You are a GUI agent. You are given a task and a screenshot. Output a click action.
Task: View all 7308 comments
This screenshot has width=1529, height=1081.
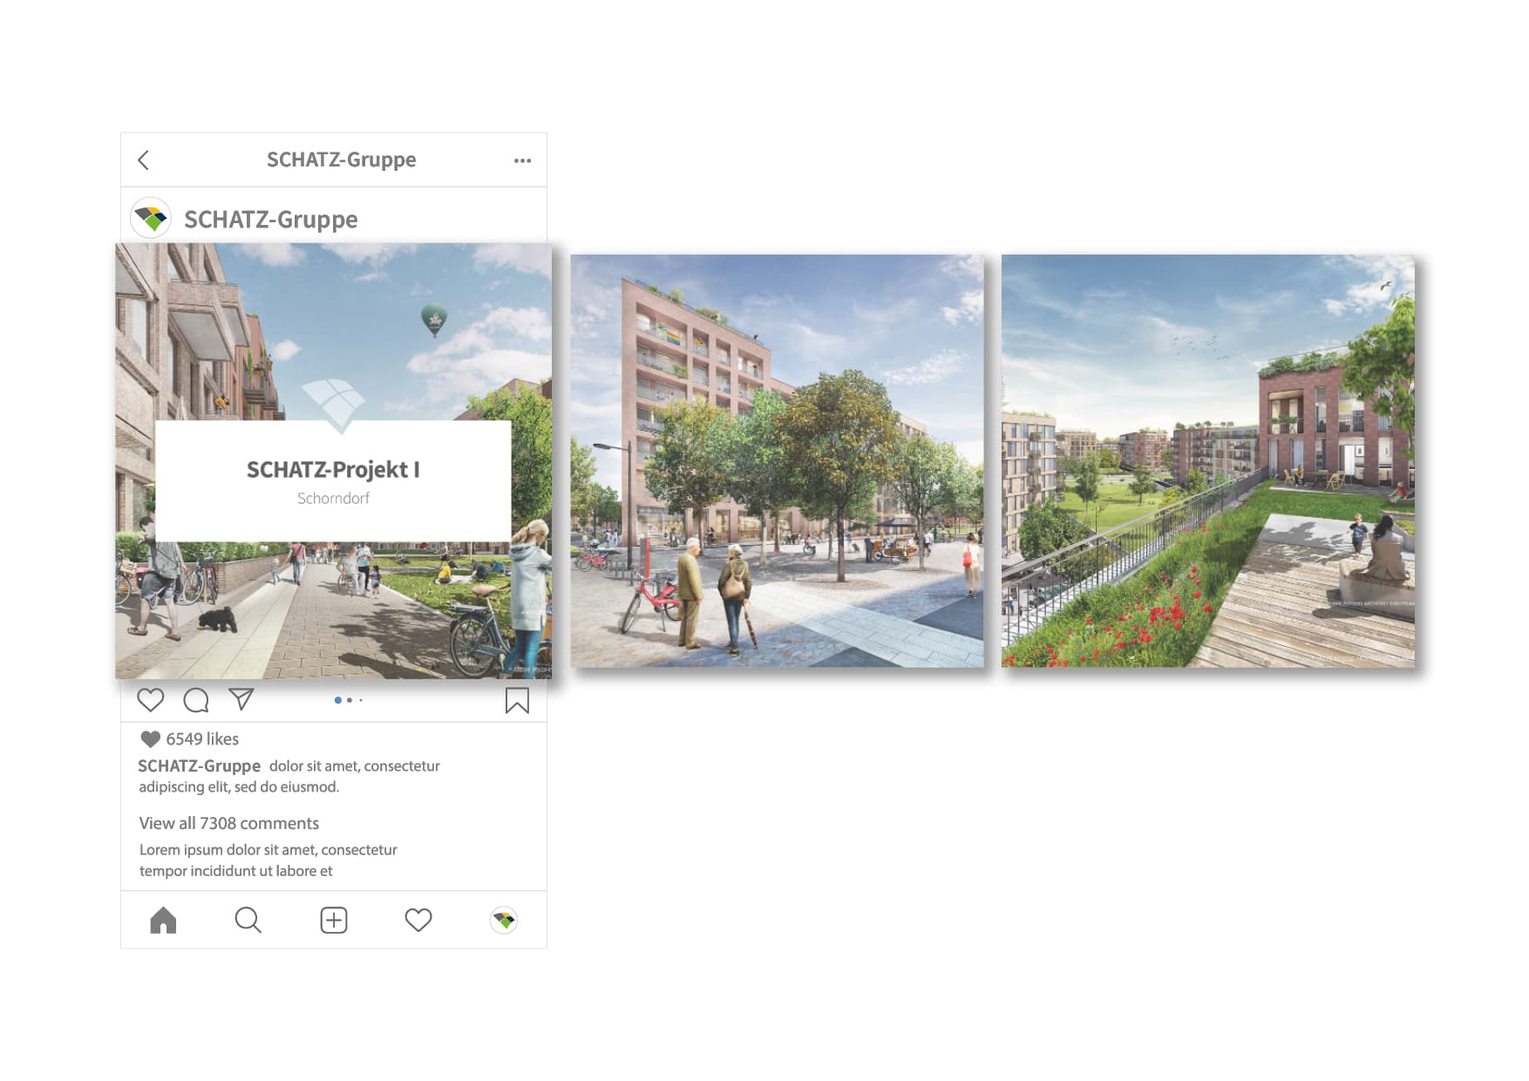click(x=229, y=824)
